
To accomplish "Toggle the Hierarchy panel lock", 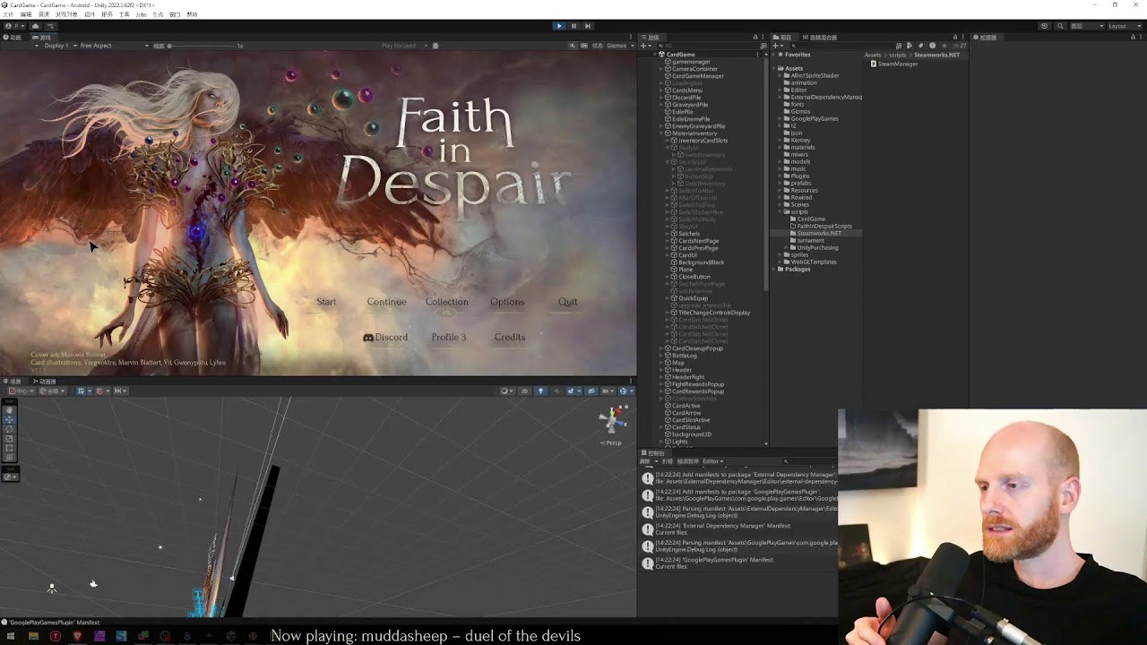I will [x=755, y=38].
